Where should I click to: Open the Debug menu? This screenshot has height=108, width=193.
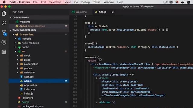point(85,2)
